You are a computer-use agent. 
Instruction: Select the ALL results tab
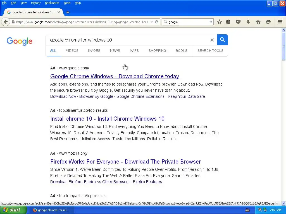tap(53, 51)
